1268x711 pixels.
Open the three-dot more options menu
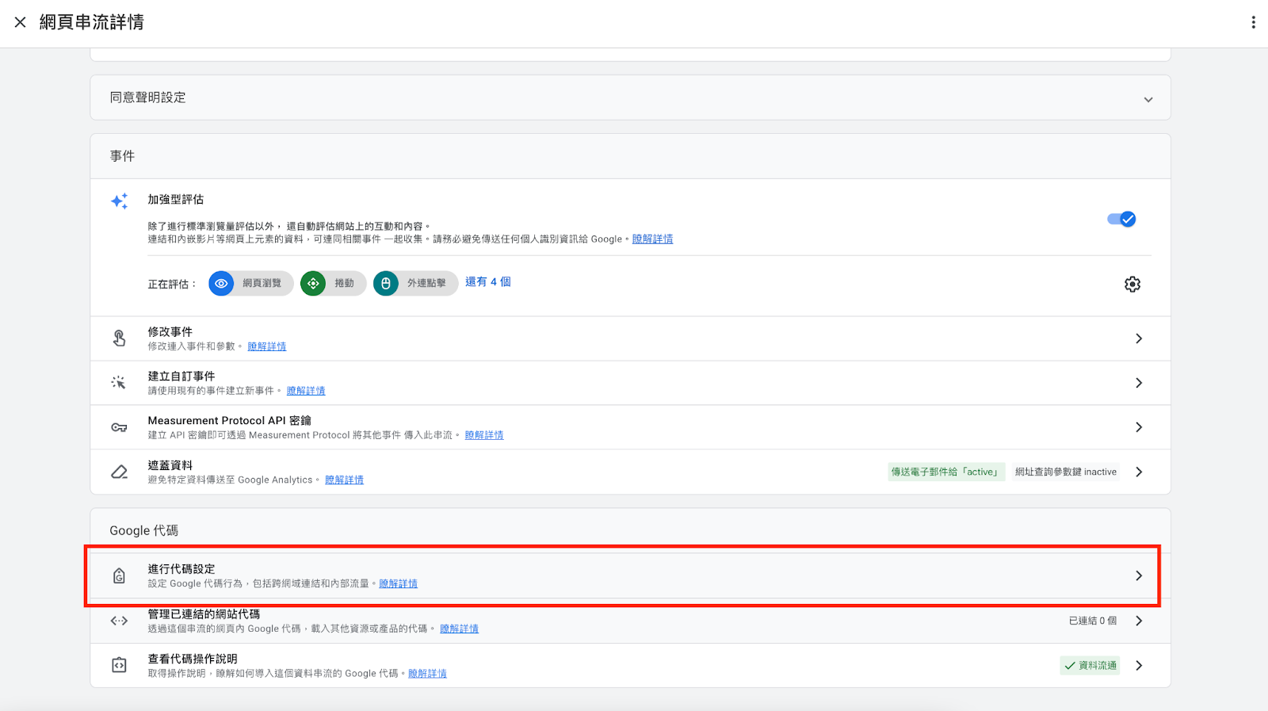pyautogui.click(x=1253, y=22)
